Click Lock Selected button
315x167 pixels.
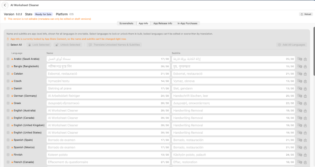(39, 45)
